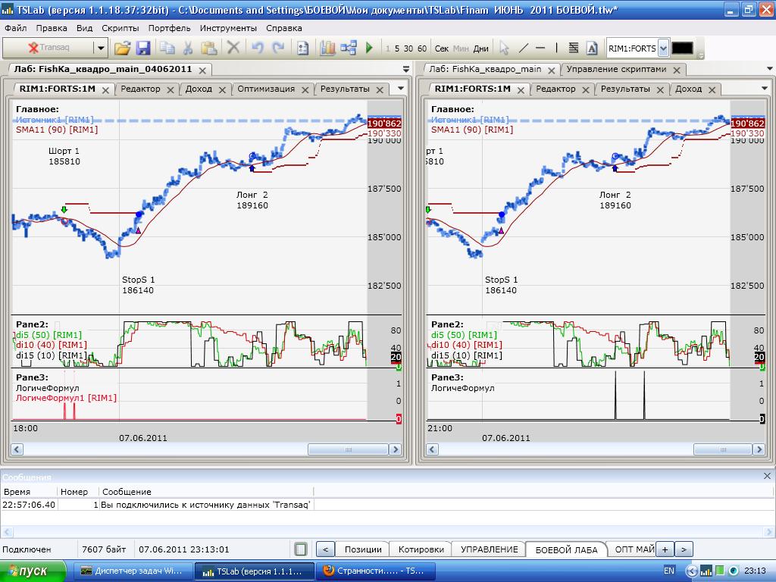Click the bar chart toolbar icon
Screen dimensions: 776x582
pyautogui.click(x=327, y=48)
